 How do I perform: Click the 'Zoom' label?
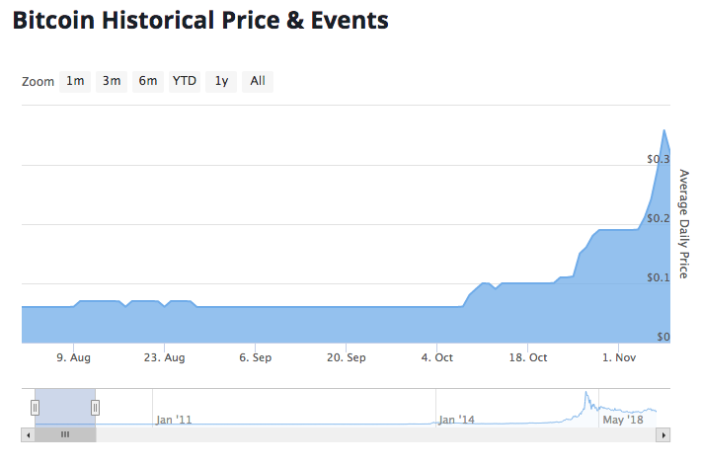pyautogui.click(x=38, y=82)
